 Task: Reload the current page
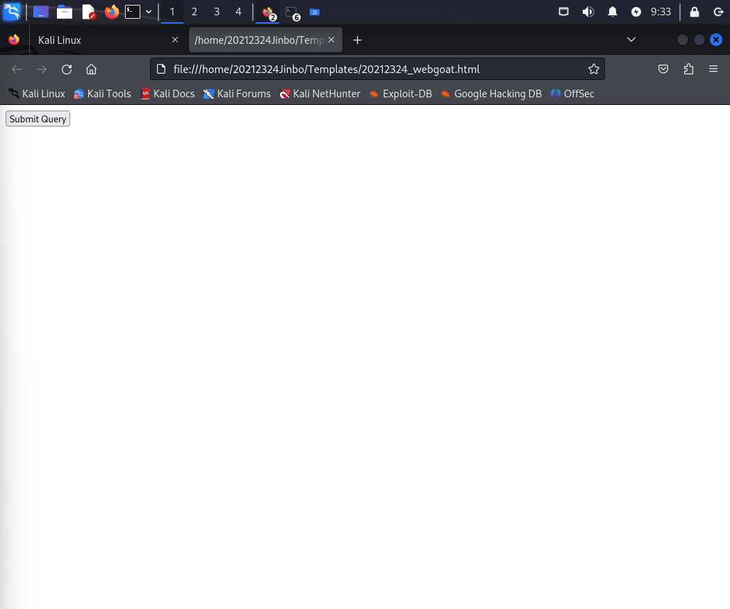[x=67, y=70]
